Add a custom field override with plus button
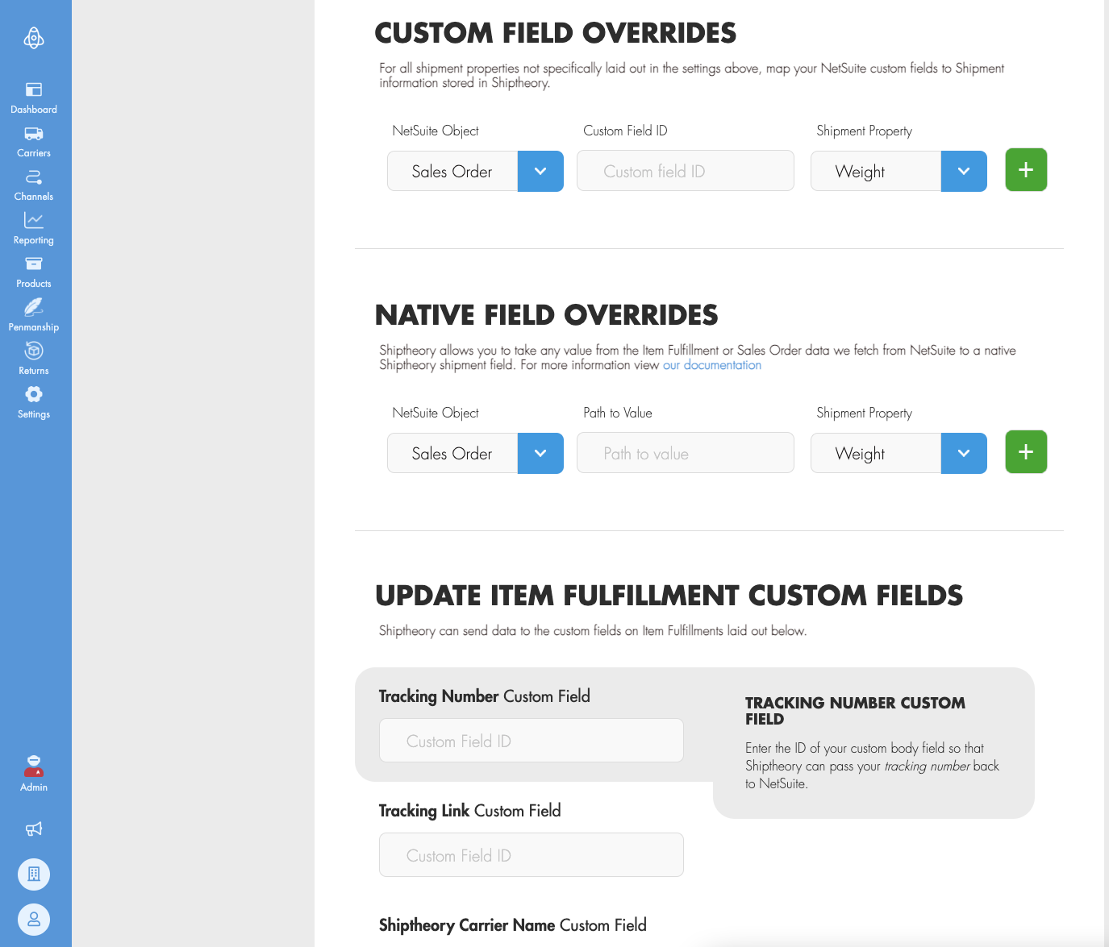1109x947 pixels. coord(1026,170)
